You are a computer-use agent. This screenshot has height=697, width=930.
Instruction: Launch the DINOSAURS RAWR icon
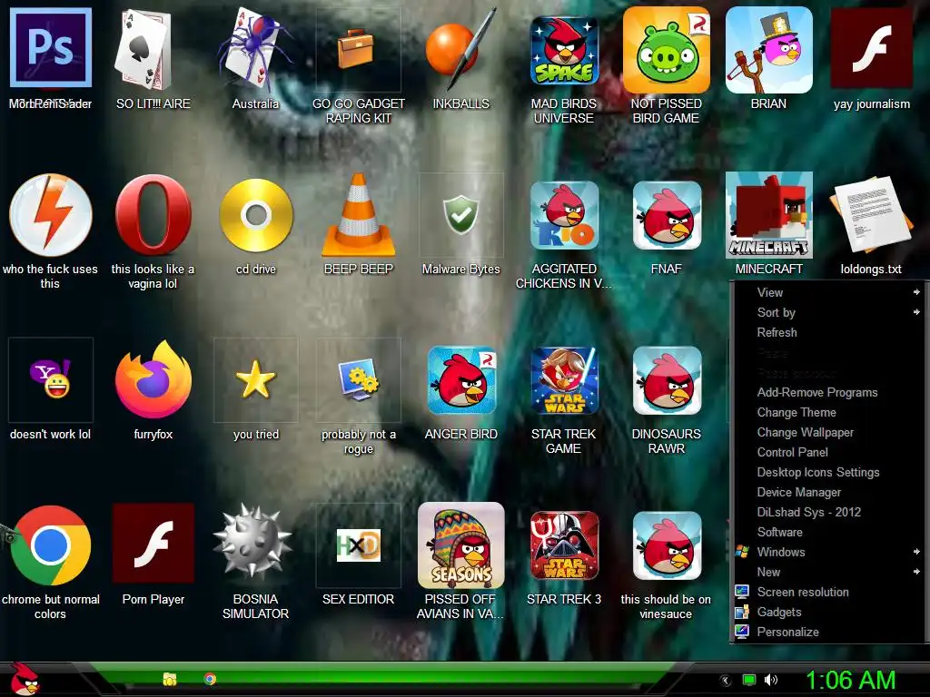click(667, 380)
